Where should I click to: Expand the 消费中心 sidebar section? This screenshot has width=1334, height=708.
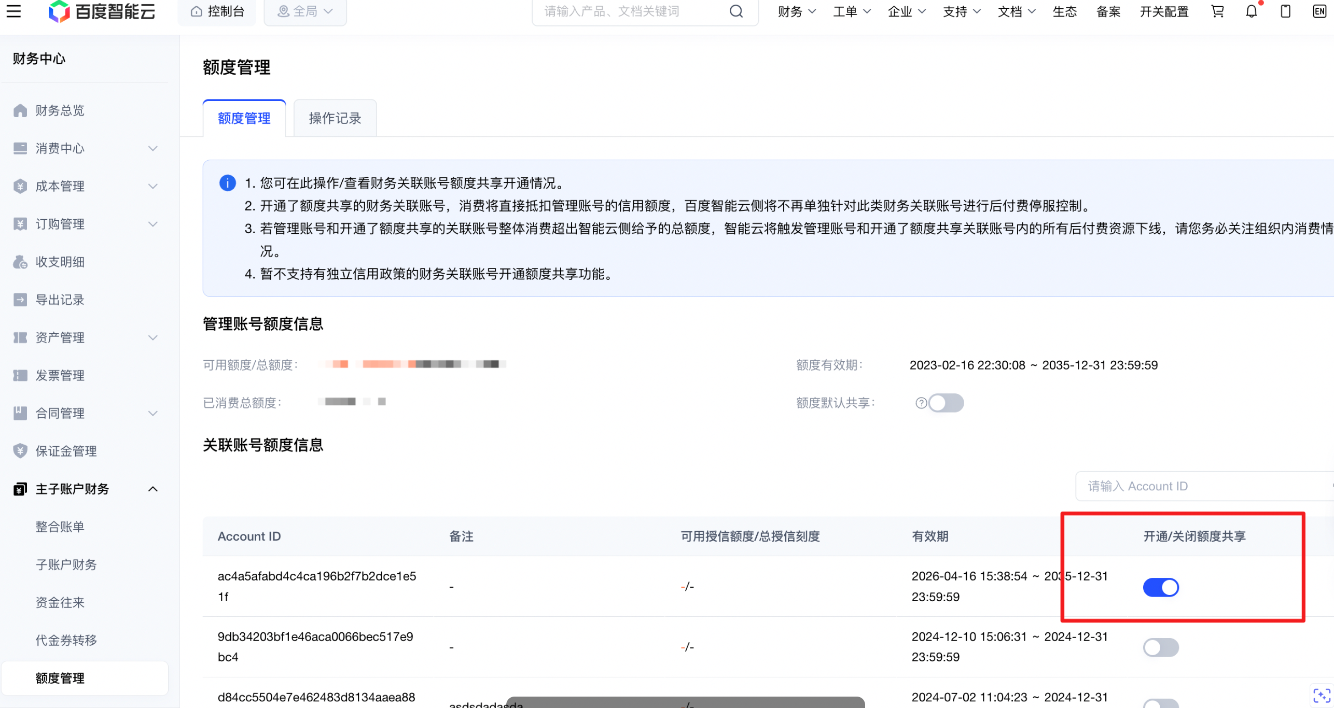click(x=85, y=148)
